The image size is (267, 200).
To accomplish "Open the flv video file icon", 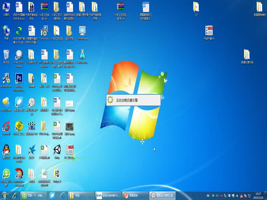I will pyautogui.click(x=209, y=31).
